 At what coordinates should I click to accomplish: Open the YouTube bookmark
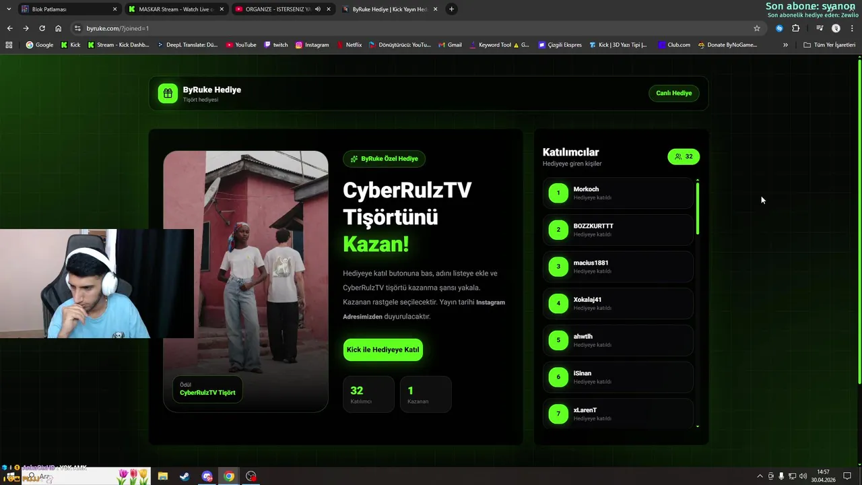coord(241,45)
